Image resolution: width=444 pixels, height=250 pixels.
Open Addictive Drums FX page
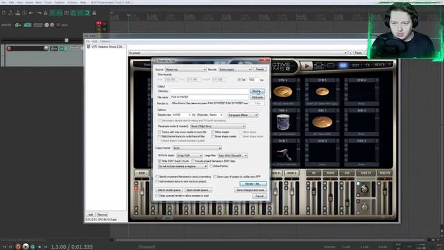pyautogui.click(x=368, y=65)
